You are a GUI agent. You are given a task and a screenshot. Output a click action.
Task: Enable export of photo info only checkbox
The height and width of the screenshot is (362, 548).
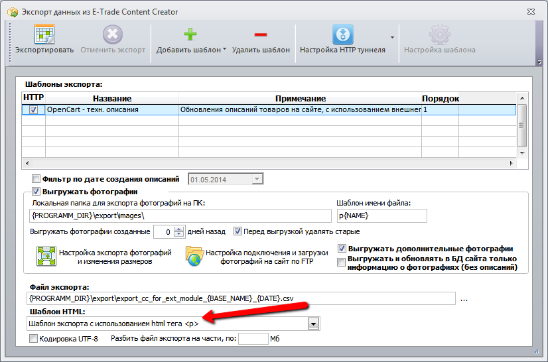point(341,263)
